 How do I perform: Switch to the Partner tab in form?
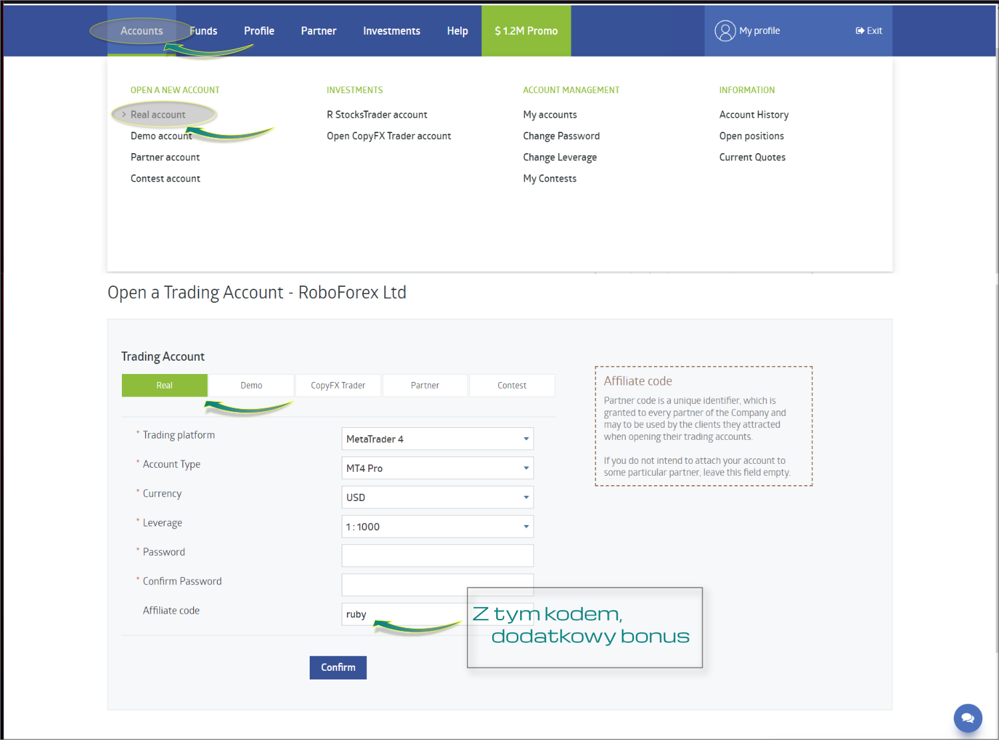coord(425,385)
